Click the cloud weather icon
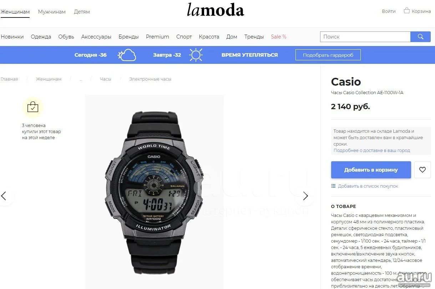Viewport: 435px width, 289px height. tap(127, 55)
